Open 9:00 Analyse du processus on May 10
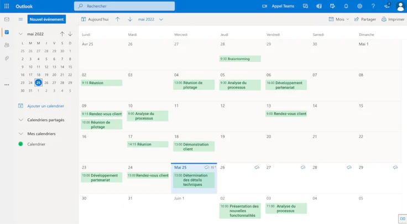The image size is (407, 224). tap(148, 116)
